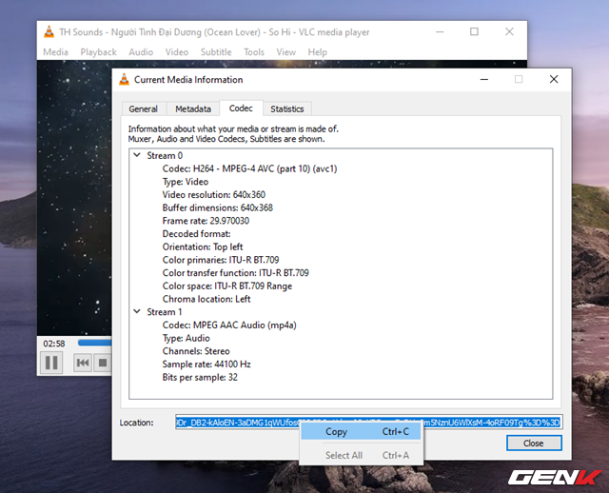The height and width of the screenshot is (493, 609).
Task: Close the VLC media player window
Action: pyautogui.click(x=509, y=31)
